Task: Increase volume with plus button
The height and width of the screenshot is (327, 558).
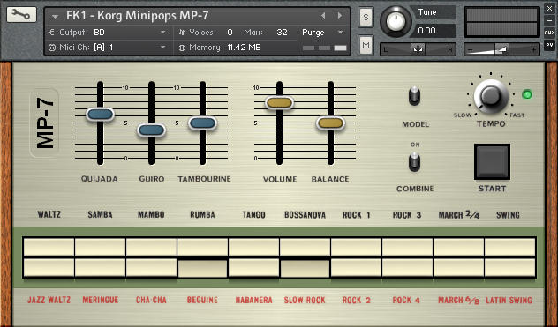Action: click(533, 49)
